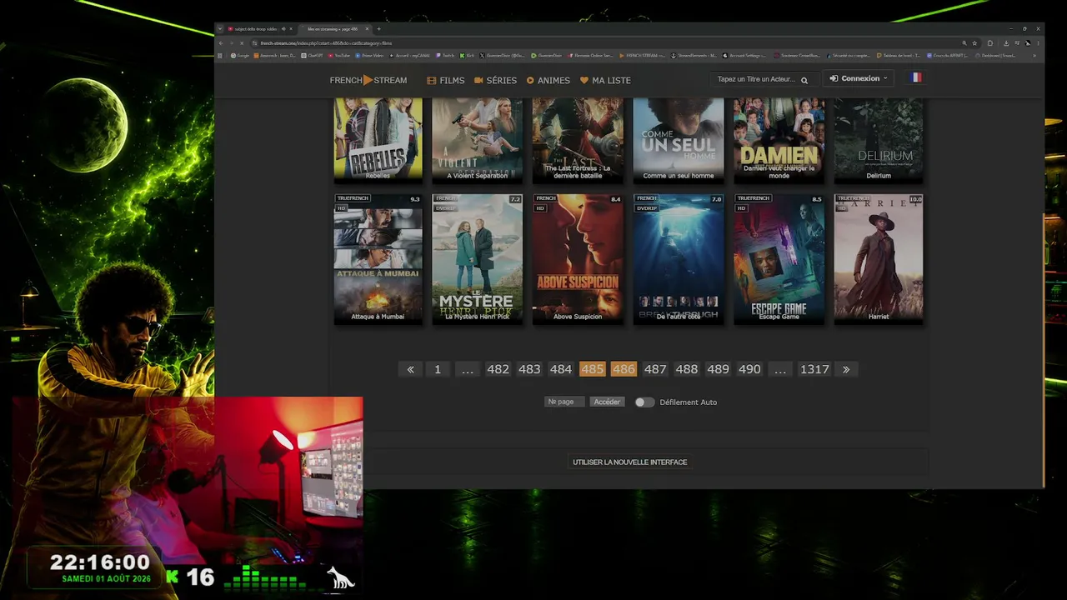
Task: Open the StreamElements bookmark
Action: point(694,56)
